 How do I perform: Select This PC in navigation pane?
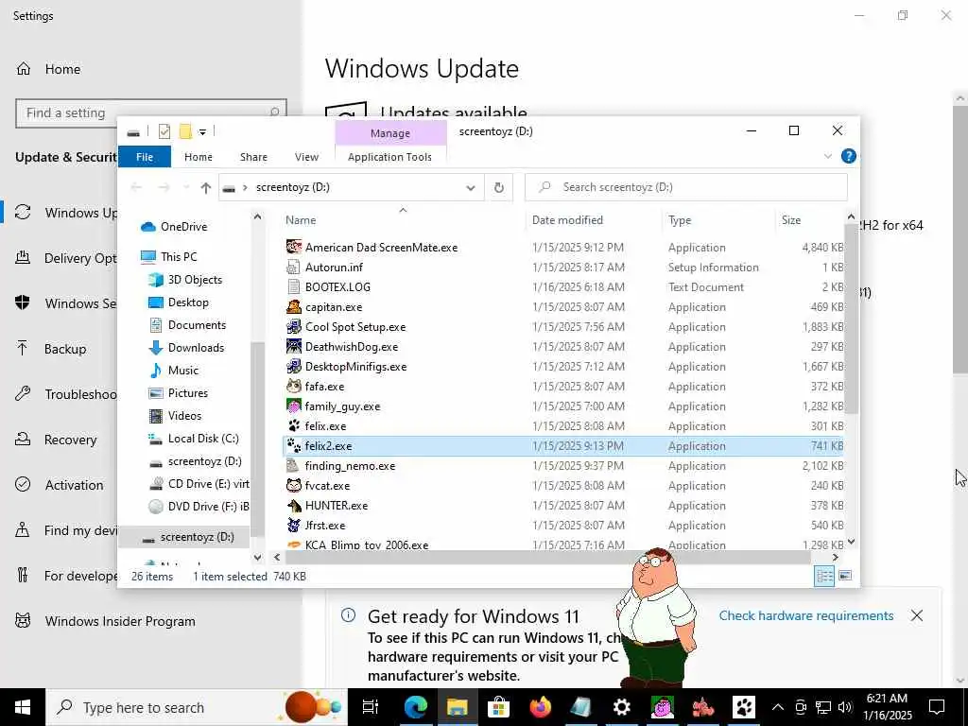pyautogui.click(x=179, y=257)
